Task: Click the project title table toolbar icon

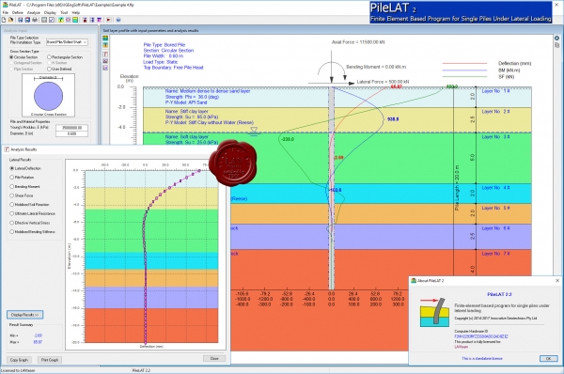Action: [x=44, y=20]
